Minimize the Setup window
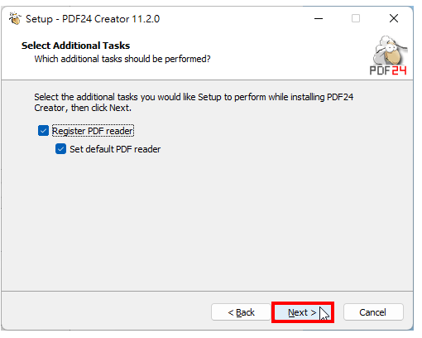The height and width of the screenshot is (338, 422). [319, 19]
